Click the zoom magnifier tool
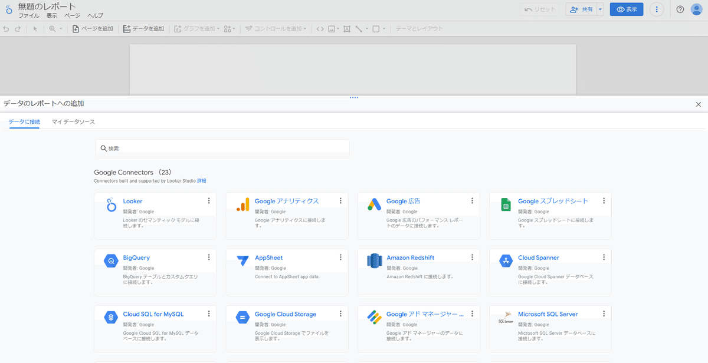708x363 pixels. 53,29
